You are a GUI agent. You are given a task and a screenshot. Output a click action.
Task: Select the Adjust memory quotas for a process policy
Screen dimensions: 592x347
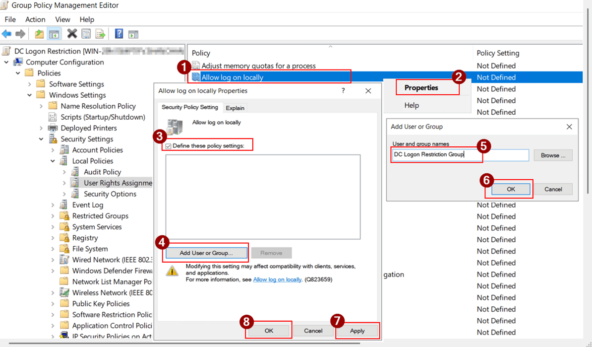tap(258, 66)
